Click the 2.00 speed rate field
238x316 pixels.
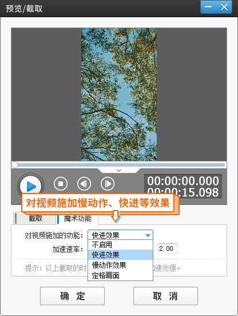[168, 248]
